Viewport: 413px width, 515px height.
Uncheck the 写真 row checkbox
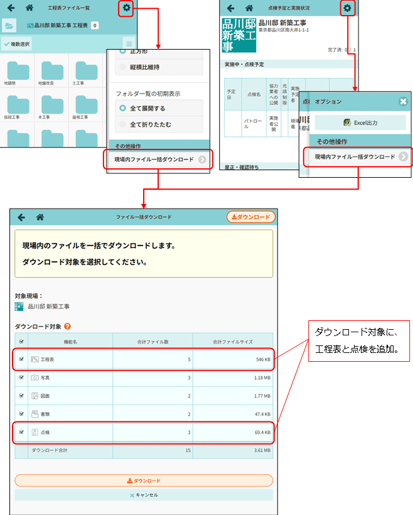pyautogui.click(x=21, y=378)
